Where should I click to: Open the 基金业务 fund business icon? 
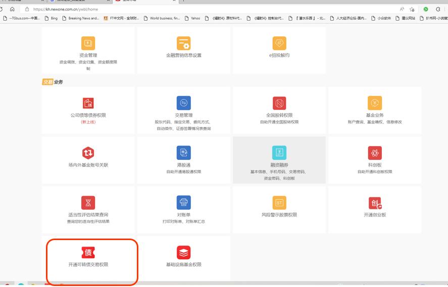(x=375, y=103)
